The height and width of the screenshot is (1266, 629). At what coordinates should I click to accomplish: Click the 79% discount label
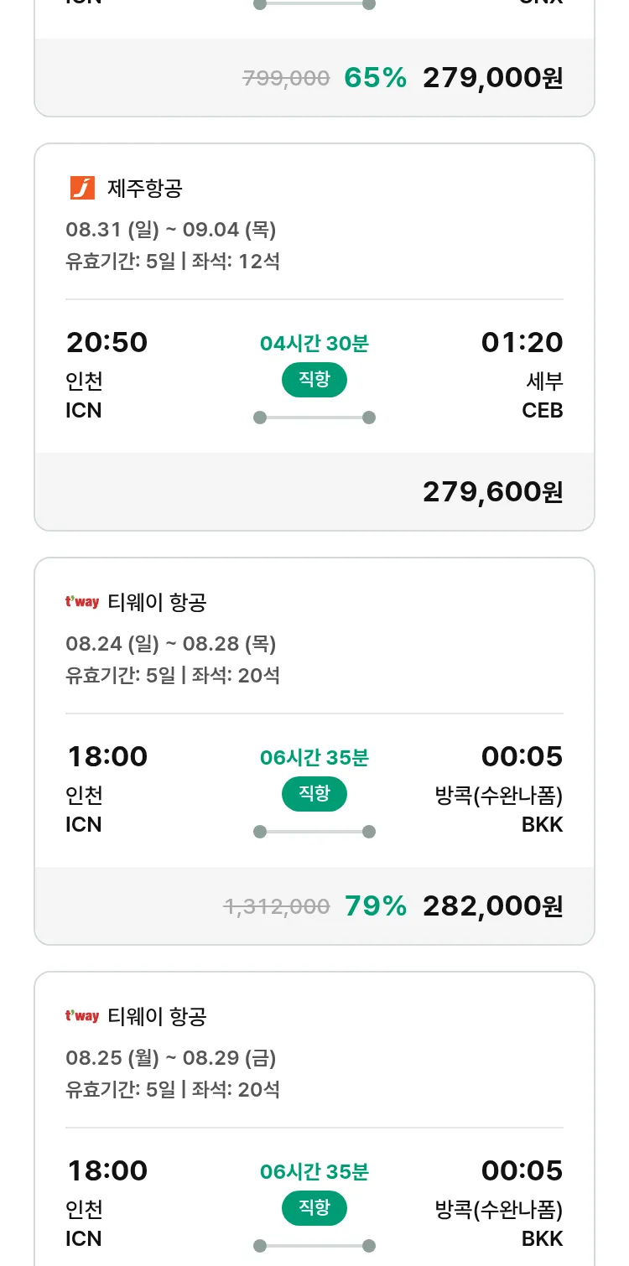click(x=375, y=906)
